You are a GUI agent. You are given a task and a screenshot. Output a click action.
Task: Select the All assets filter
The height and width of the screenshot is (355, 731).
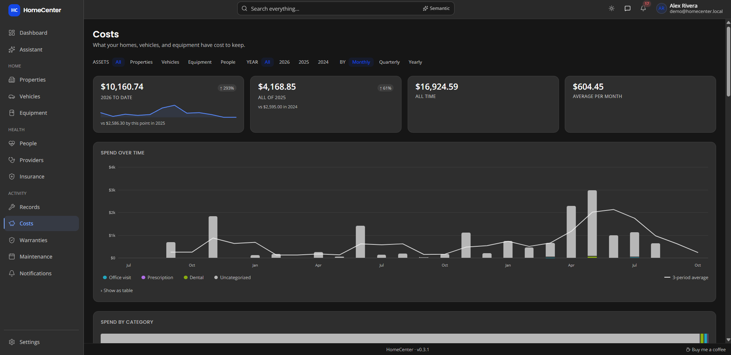(x=119, y=62)
